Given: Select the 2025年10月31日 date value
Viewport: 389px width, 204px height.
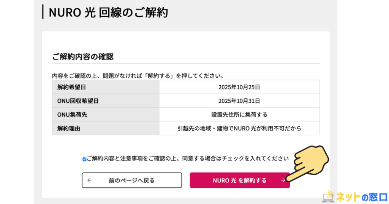Looking at the screenshot, I should tap(239, 101).
